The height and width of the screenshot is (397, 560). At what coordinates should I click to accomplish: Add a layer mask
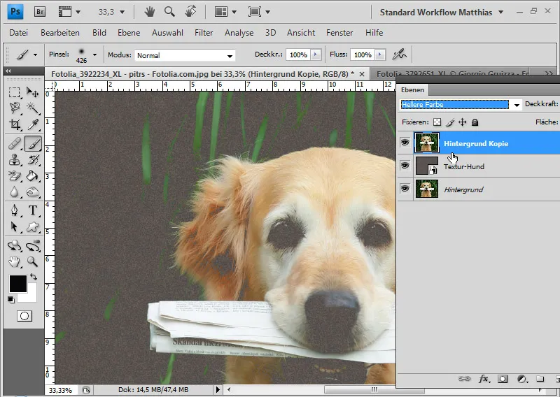tap(503, 378)
